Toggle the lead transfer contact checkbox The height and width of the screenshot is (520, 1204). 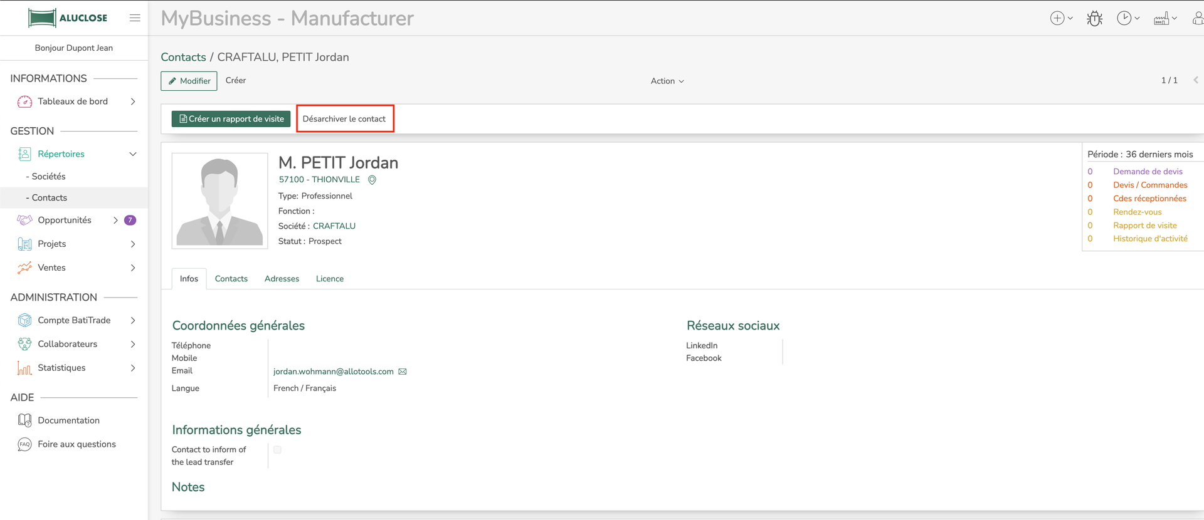tap(277, 450)
